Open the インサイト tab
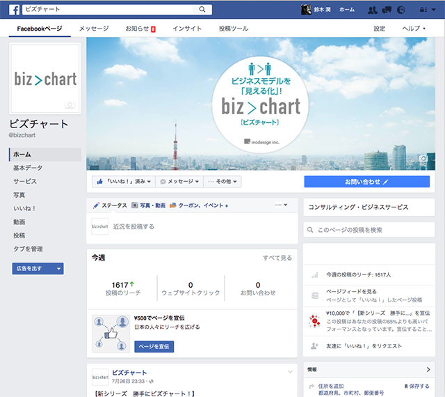445x397 pixels. 187,29
